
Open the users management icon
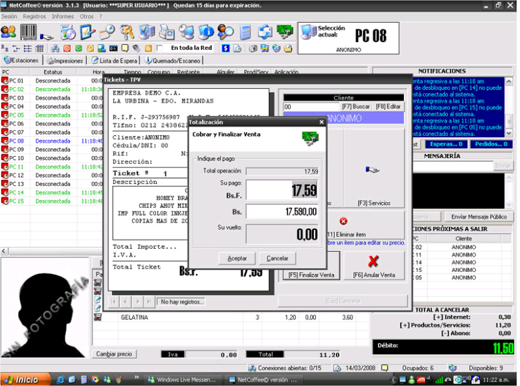coord(8,32)
